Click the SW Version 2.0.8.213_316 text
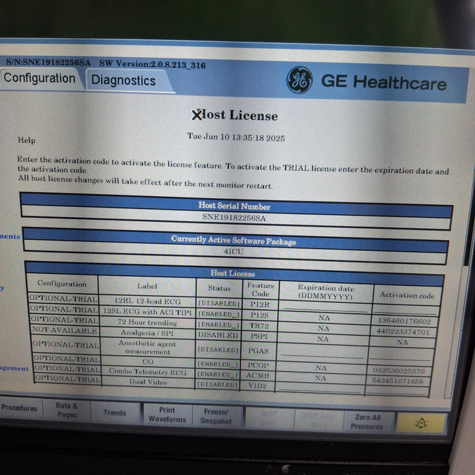This screenshot has height=475, width=475. (153, 64)
